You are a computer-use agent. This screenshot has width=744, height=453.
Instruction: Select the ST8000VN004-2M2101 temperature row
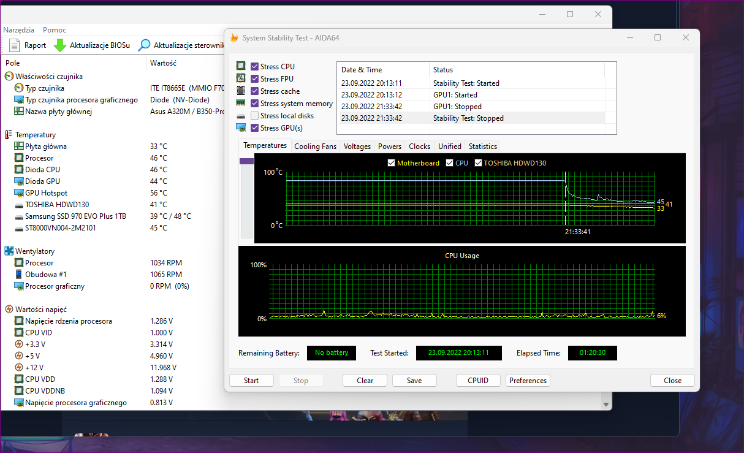point(113,228)
